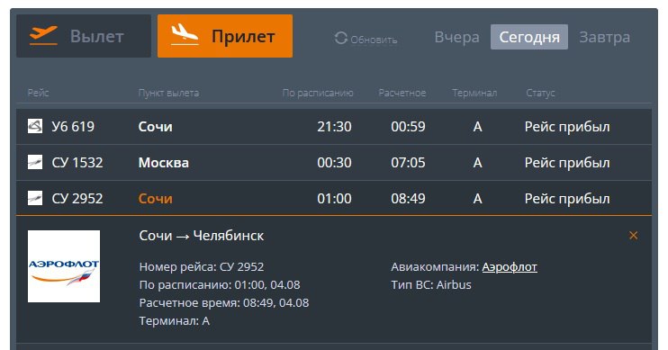668x350 pixels.
Task: Click estimated time 00:59
Action: coord(408,127)
